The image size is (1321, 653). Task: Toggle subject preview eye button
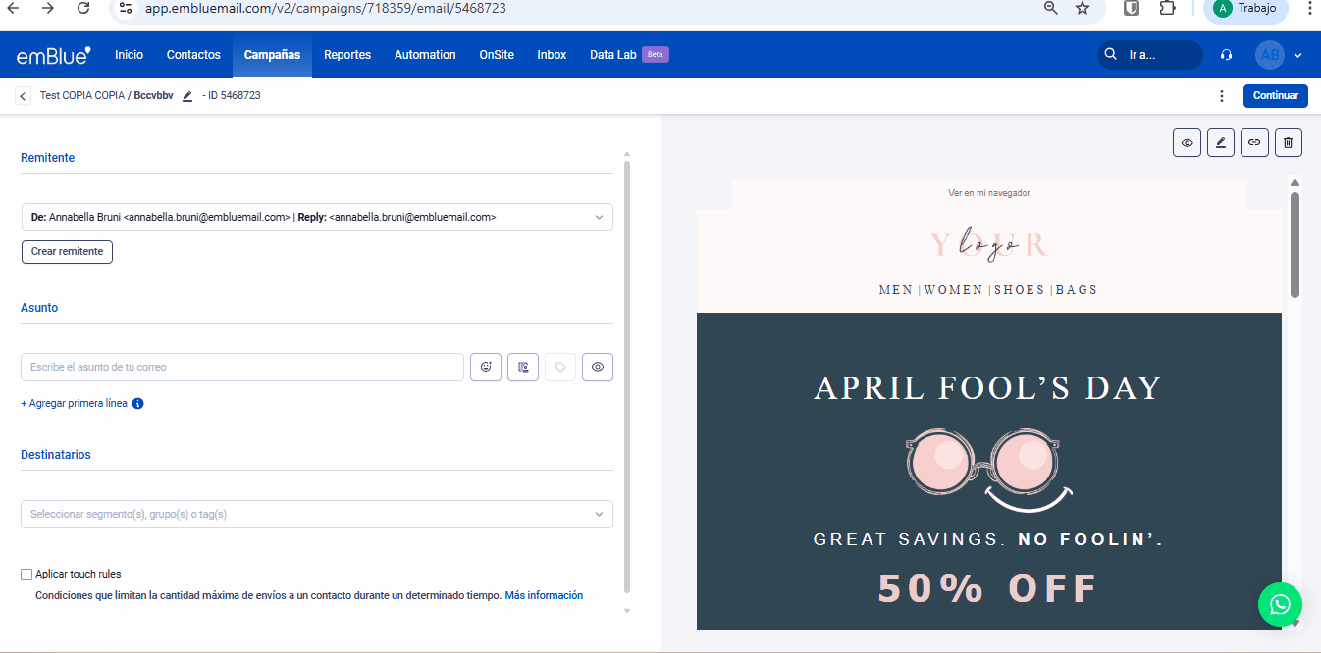(598, 368)
